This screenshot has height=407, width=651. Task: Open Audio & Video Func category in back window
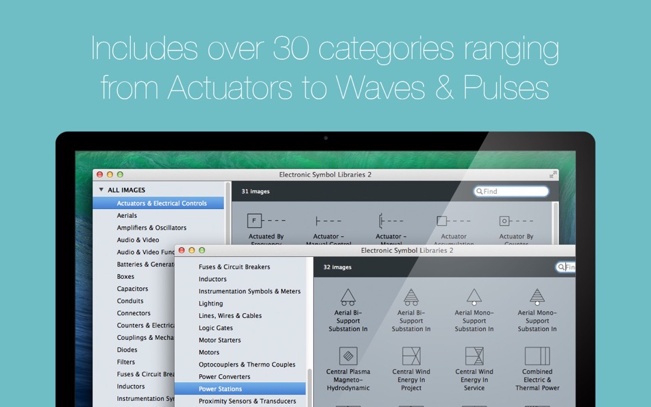pyautogui.click(x=145, y=252)
